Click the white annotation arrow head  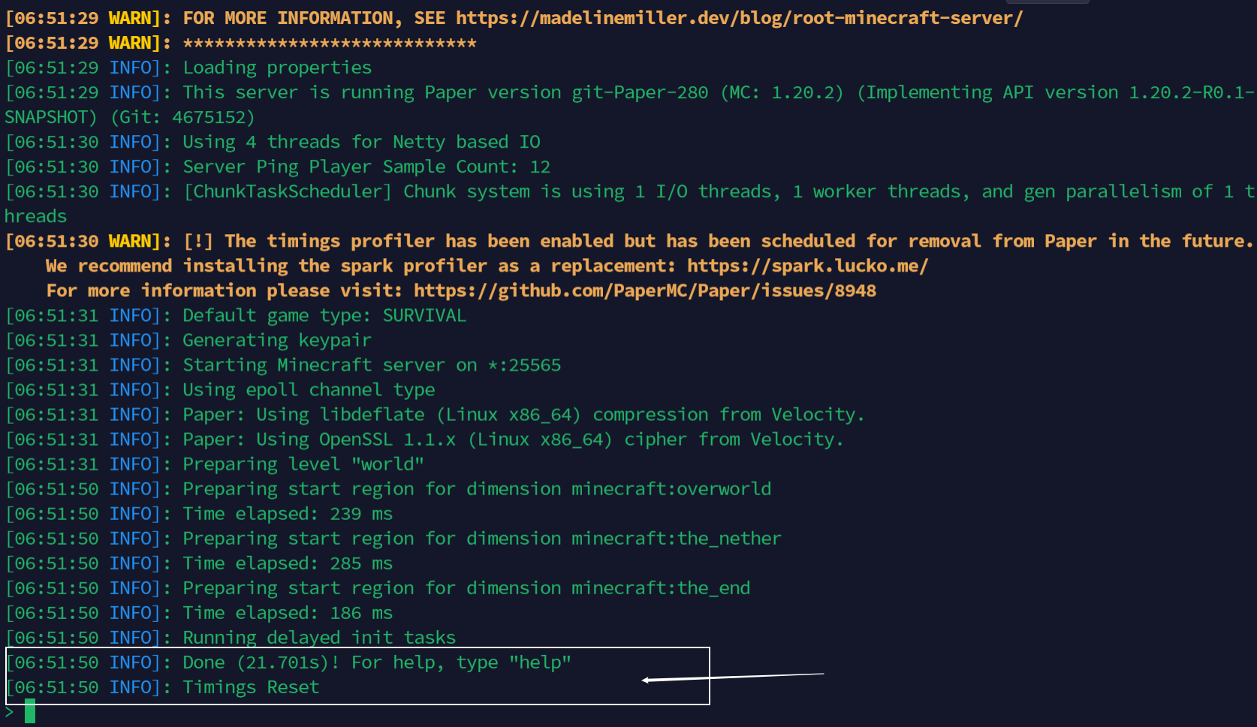coord(648,680)
